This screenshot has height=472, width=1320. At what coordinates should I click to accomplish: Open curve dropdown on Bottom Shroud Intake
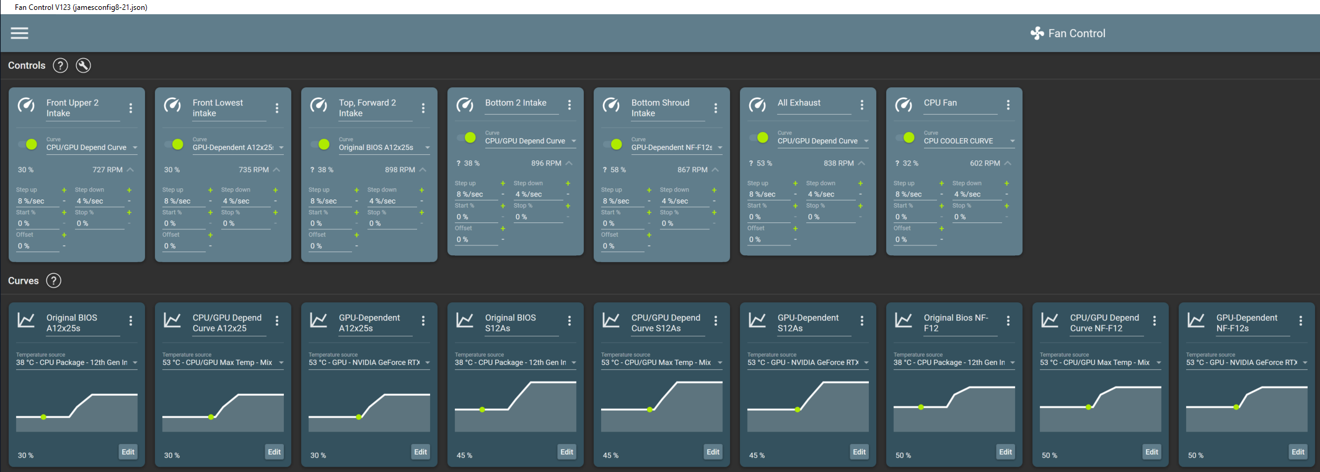tap(677, 147)
